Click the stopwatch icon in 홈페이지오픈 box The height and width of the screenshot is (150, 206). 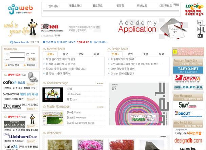(x=33, y=77)
